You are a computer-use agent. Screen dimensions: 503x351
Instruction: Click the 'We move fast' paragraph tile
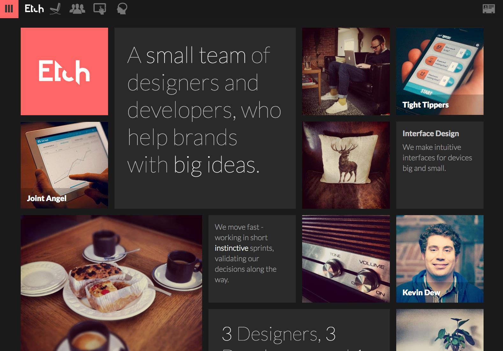tap(252, 259)
